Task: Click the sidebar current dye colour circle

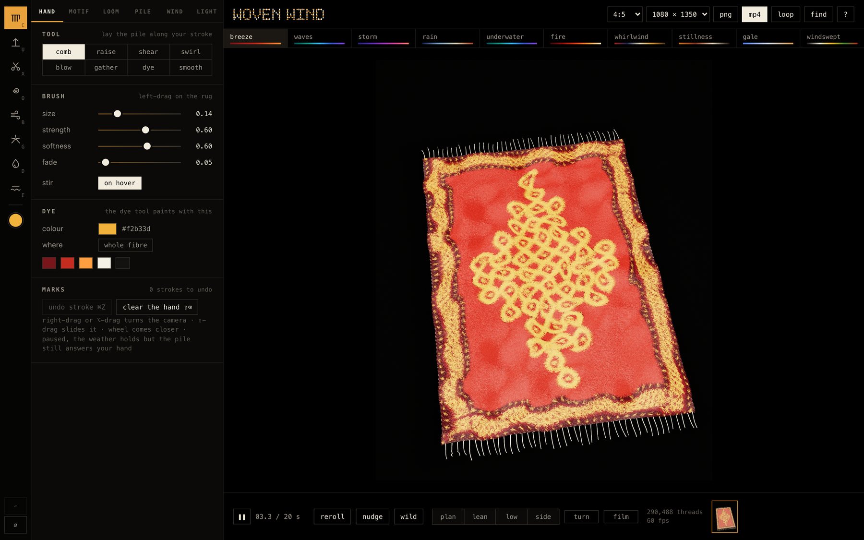Action: tap(15, 220)
